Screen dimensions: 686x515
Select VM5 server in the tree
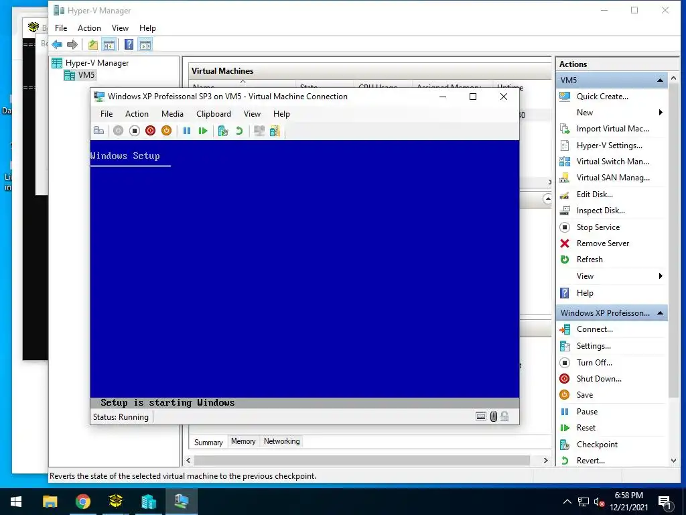point(80,75)
